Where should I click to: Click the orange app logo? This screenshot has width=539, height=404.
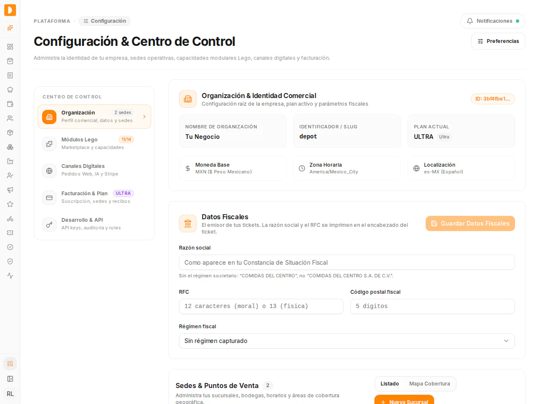[10, 10]
